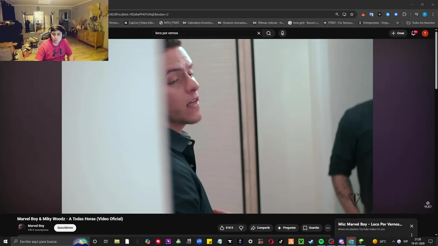Open the media control music-note icon

(416, 14)
